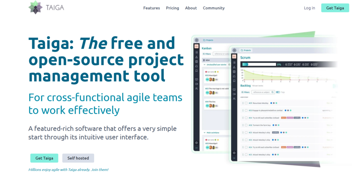The width and height of the screenshot is (362, 175).
Task: Open the settings gear in the Scrum sidebar
Action: 234,153
